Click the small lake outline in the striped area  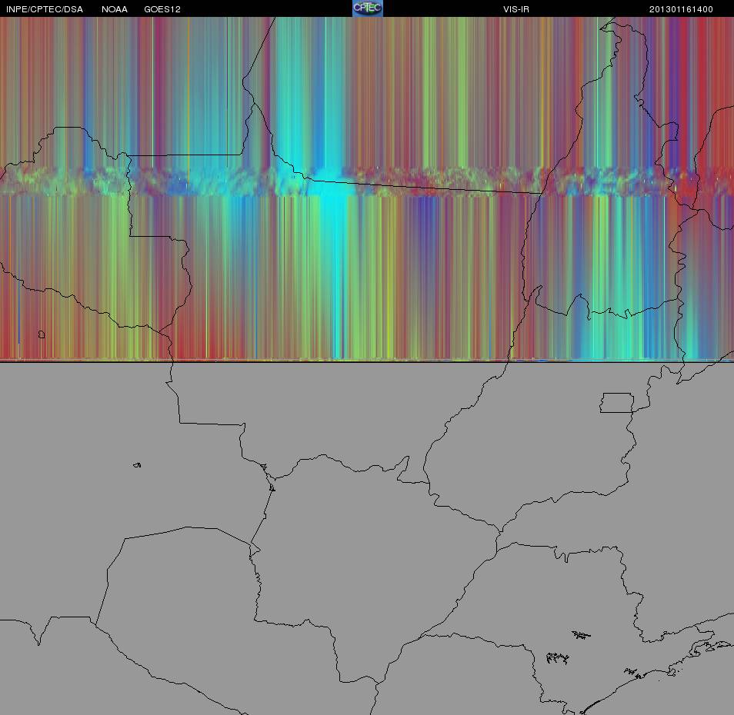coord(42,334)
